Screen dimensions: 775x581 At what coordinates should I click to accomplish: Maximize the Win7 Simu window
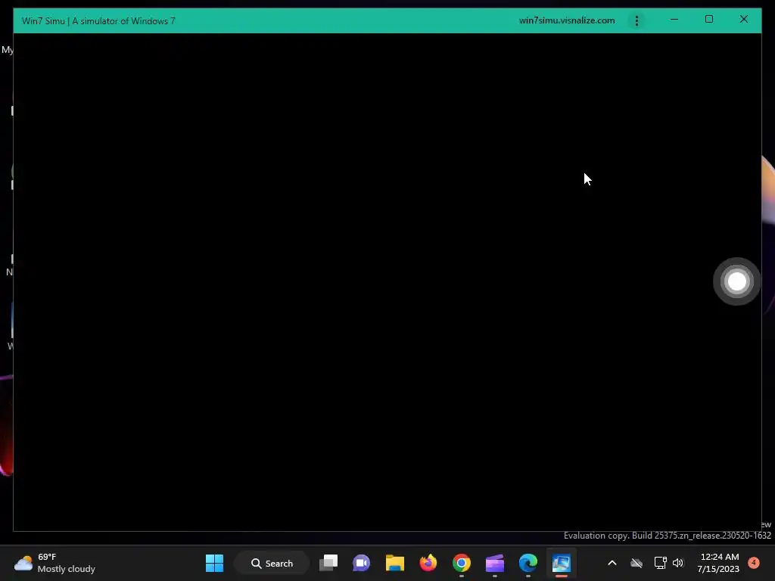[709, 20]
